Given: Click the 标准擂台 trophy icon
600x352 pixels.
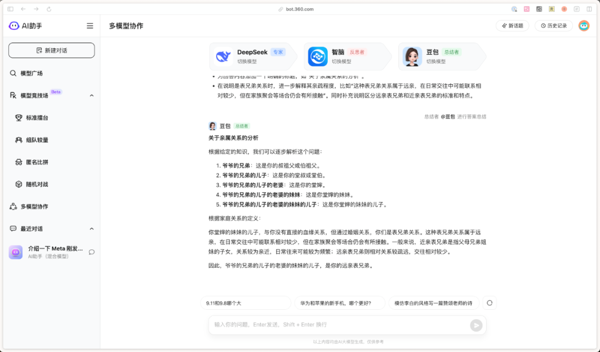Looking at the screenshot, I should click(x=18, y=118).
